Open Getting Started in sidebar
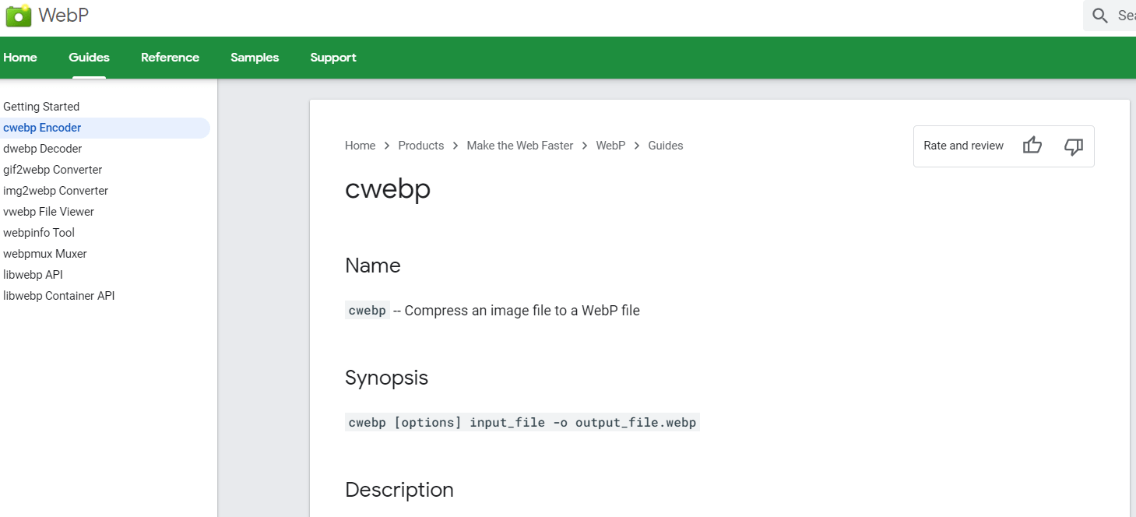 tap(41, 107)
